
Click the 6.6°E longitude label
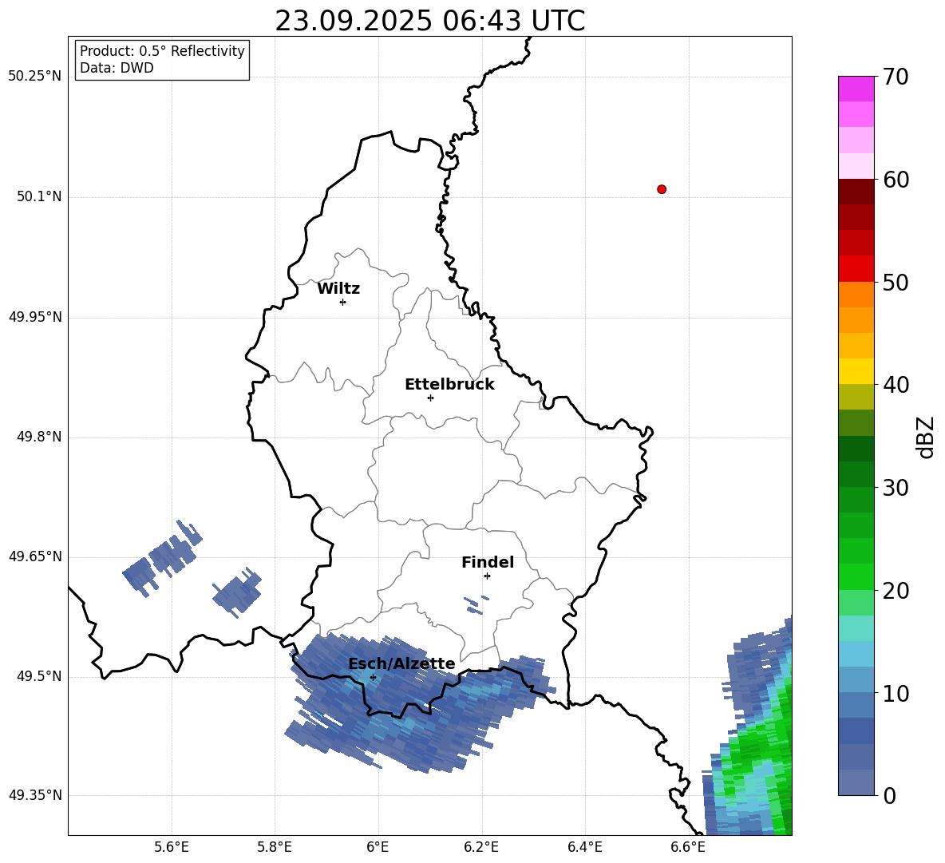tap(688, 848)
